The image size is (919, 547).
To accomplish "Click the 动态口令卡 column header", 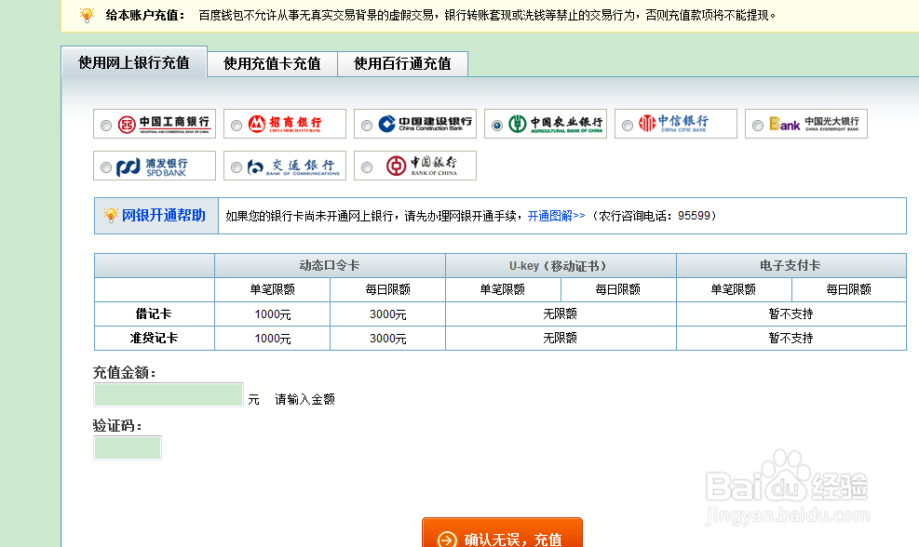I will (330, 265).
